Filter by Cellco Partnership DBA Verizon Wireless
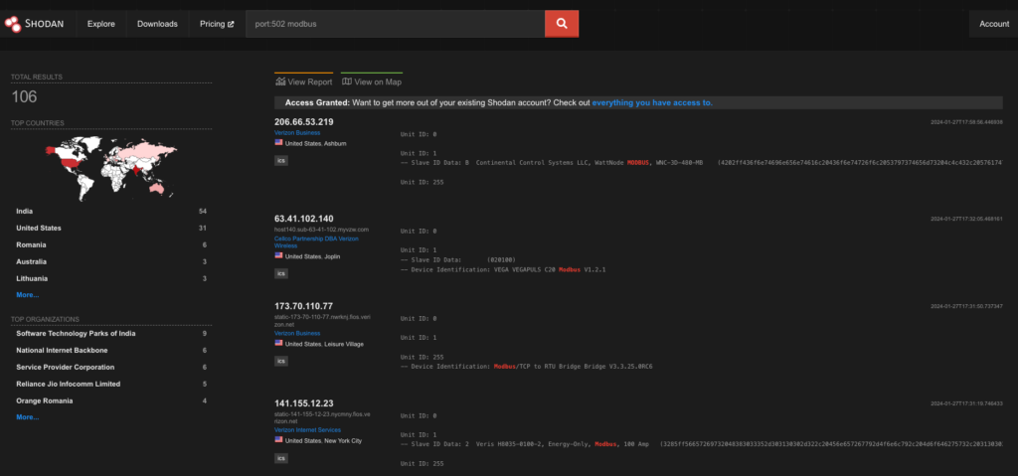Viewport: 1018px width, 476px height. coord(316,242)
